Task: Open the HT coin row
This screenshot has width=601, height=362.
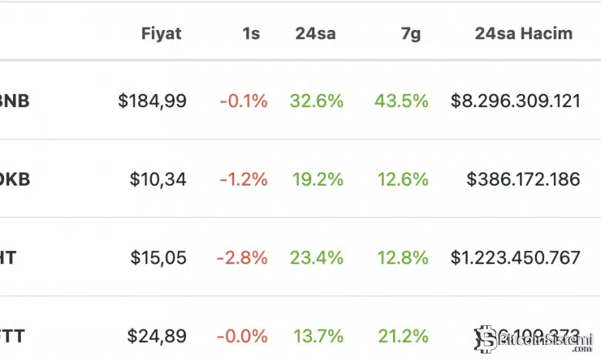Action: [8, 258]
